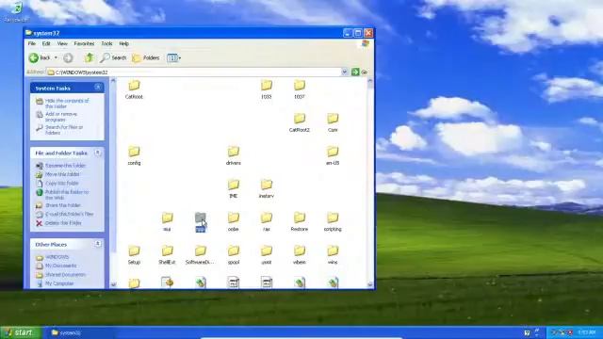Click Publish this folder to the Web
The height and width of the screenshot is (339, 603).
[67, 195]
